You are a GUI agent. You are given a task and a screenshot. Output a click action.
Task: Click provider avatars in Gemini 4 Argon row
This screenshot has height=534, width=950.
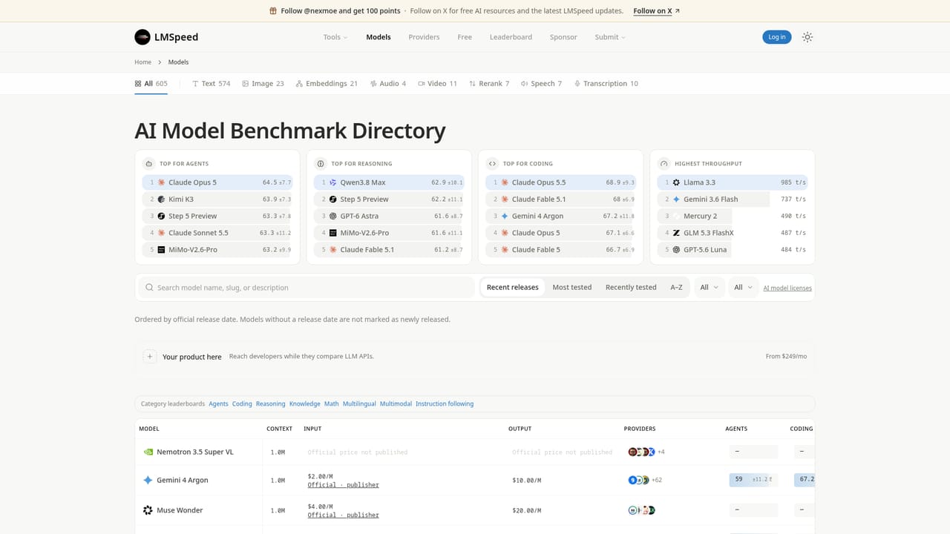638,480
